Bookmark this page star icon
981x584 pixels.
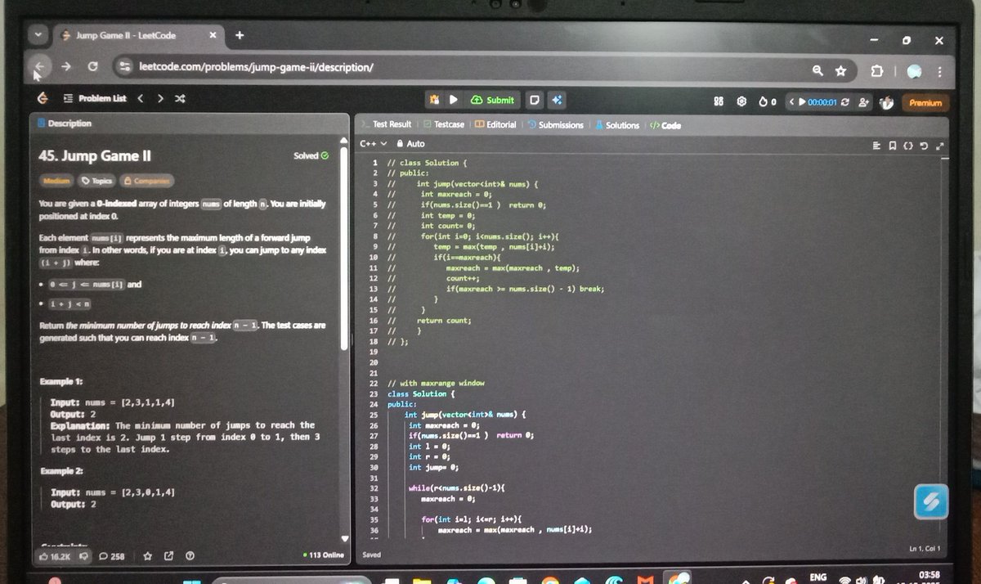click(x=840, y=72)
